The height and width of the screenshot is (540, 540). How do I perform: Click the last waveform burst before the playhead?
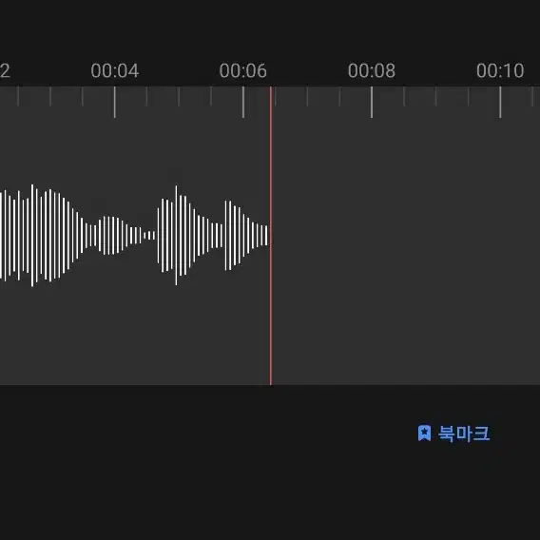pos(246,236)
